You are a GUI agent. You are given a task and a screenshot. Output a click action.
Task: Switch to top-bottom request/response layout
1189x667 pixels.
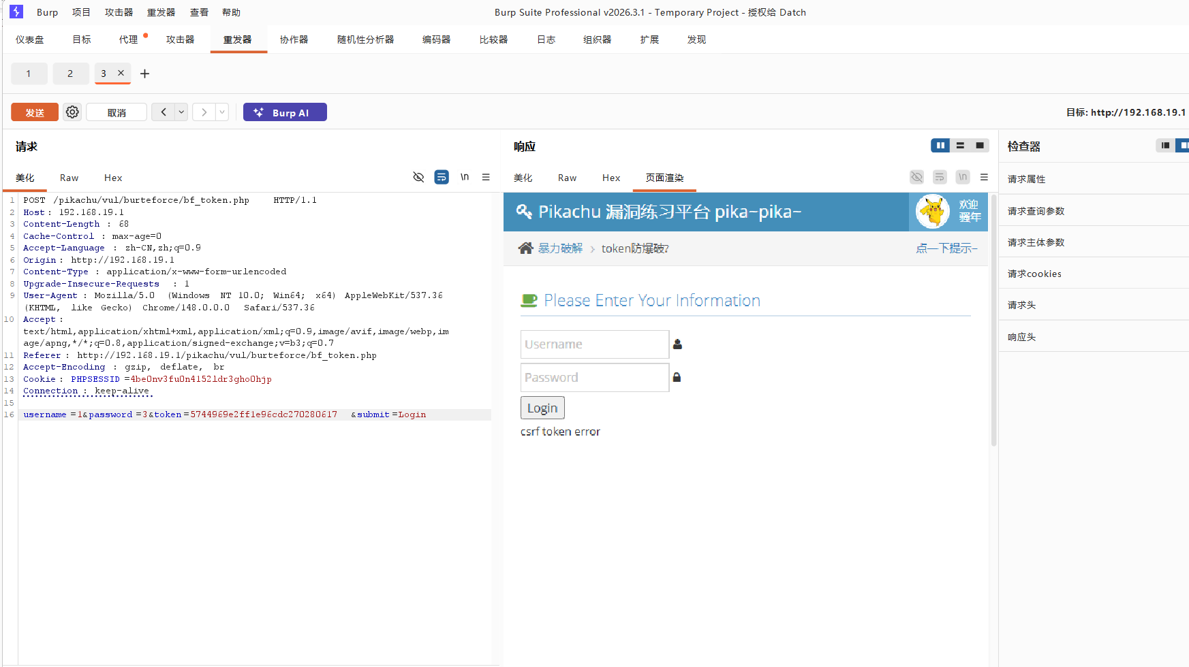point(960,146)
